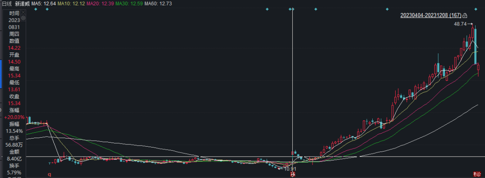This screenshot has width=485, height=178.
Task: Open the 20230404-20231208 (167) range link
Action: pyautogui.click(x=431, y=15)
